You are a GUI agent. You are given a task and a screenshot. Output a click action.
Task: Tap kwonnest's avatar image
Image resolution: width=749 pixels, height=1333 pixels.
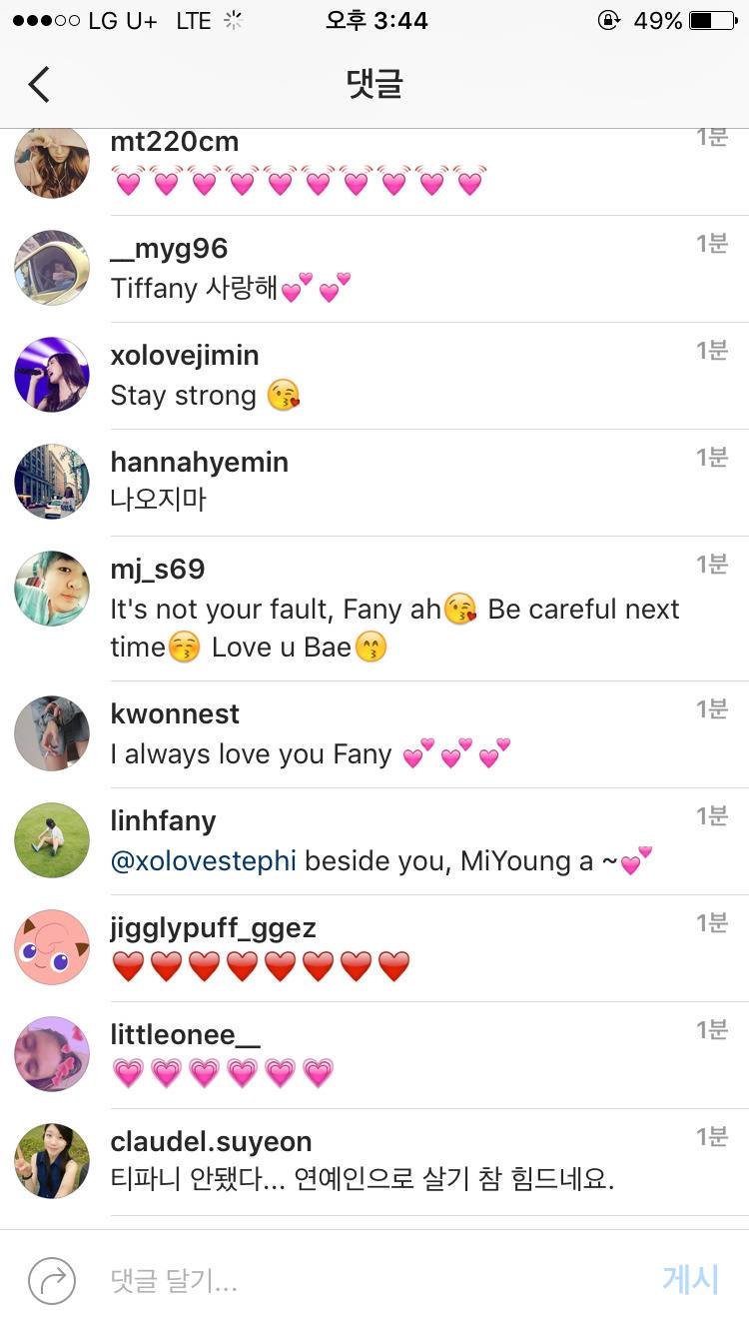click(52, 733)
